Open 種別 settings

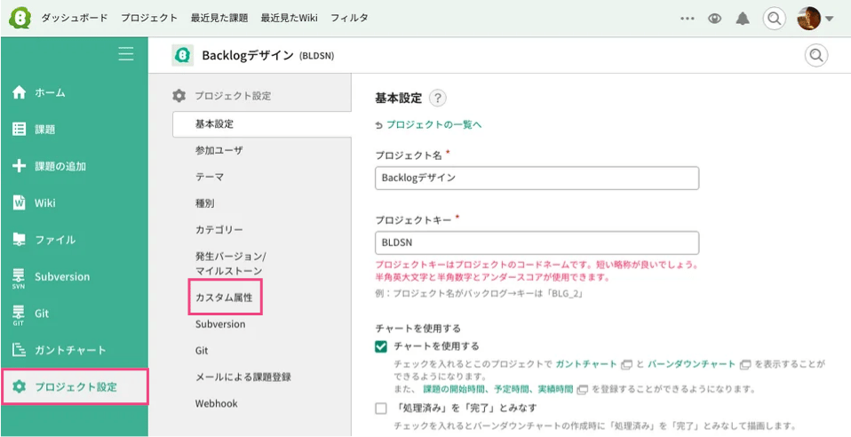(x=204, y=203)
